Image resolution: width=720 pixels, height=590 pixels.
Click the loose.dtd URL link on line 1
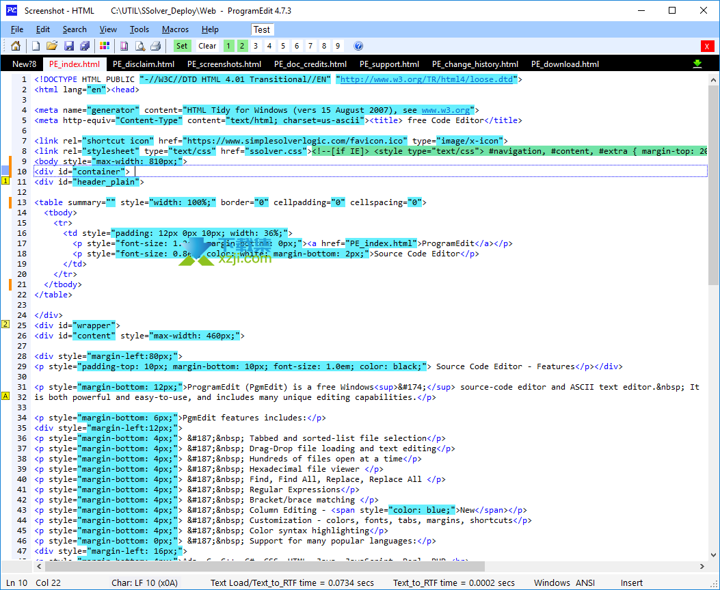pyautogui.click(x=426, y=79)
